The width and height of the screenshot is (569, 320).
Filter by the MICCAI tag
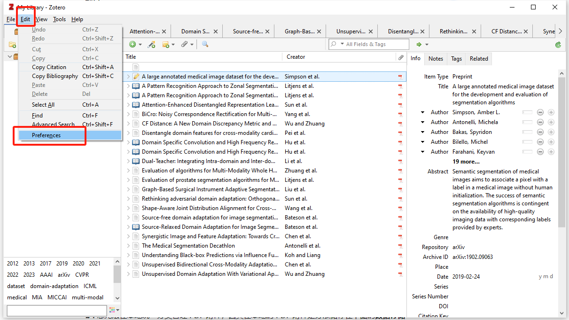click(57, 297)
